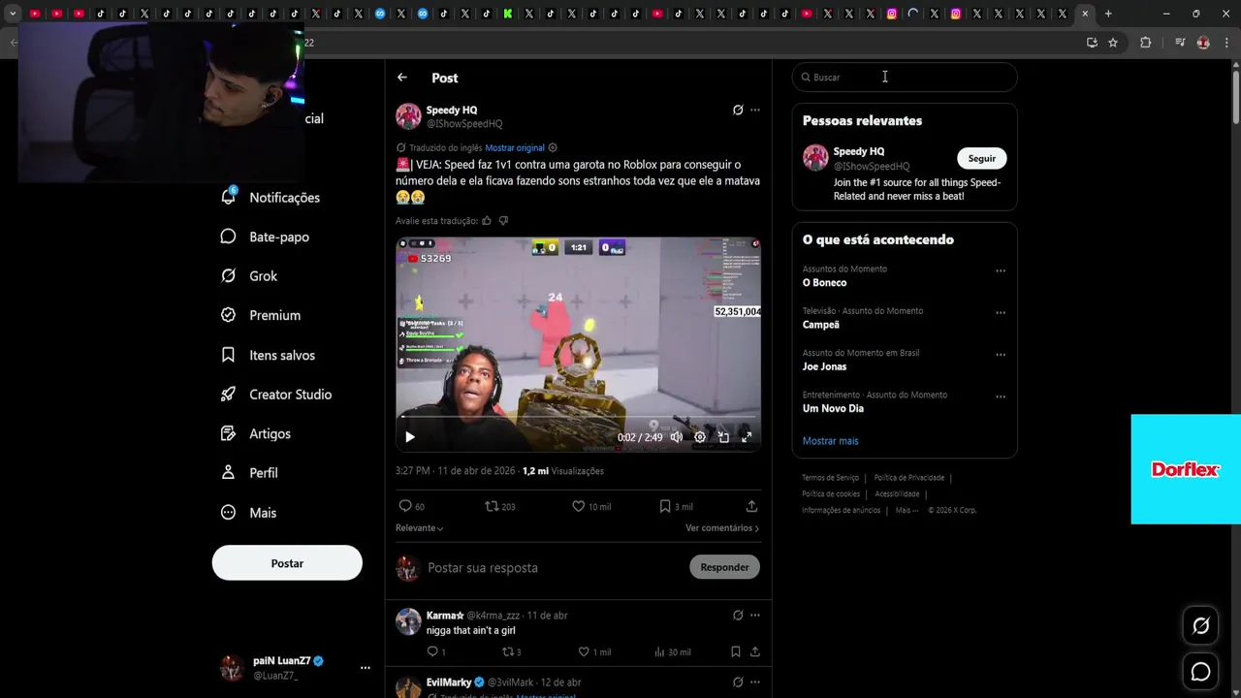The width and height of the screenshot is (1241, 698).
Task: Click the Buscar search field
Action: tap(905, 78)
